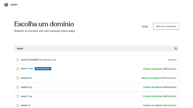The width and height of the screenshot is (193, 108).
Task: Click the WordPress logo icon
Action: pos(6,5)
